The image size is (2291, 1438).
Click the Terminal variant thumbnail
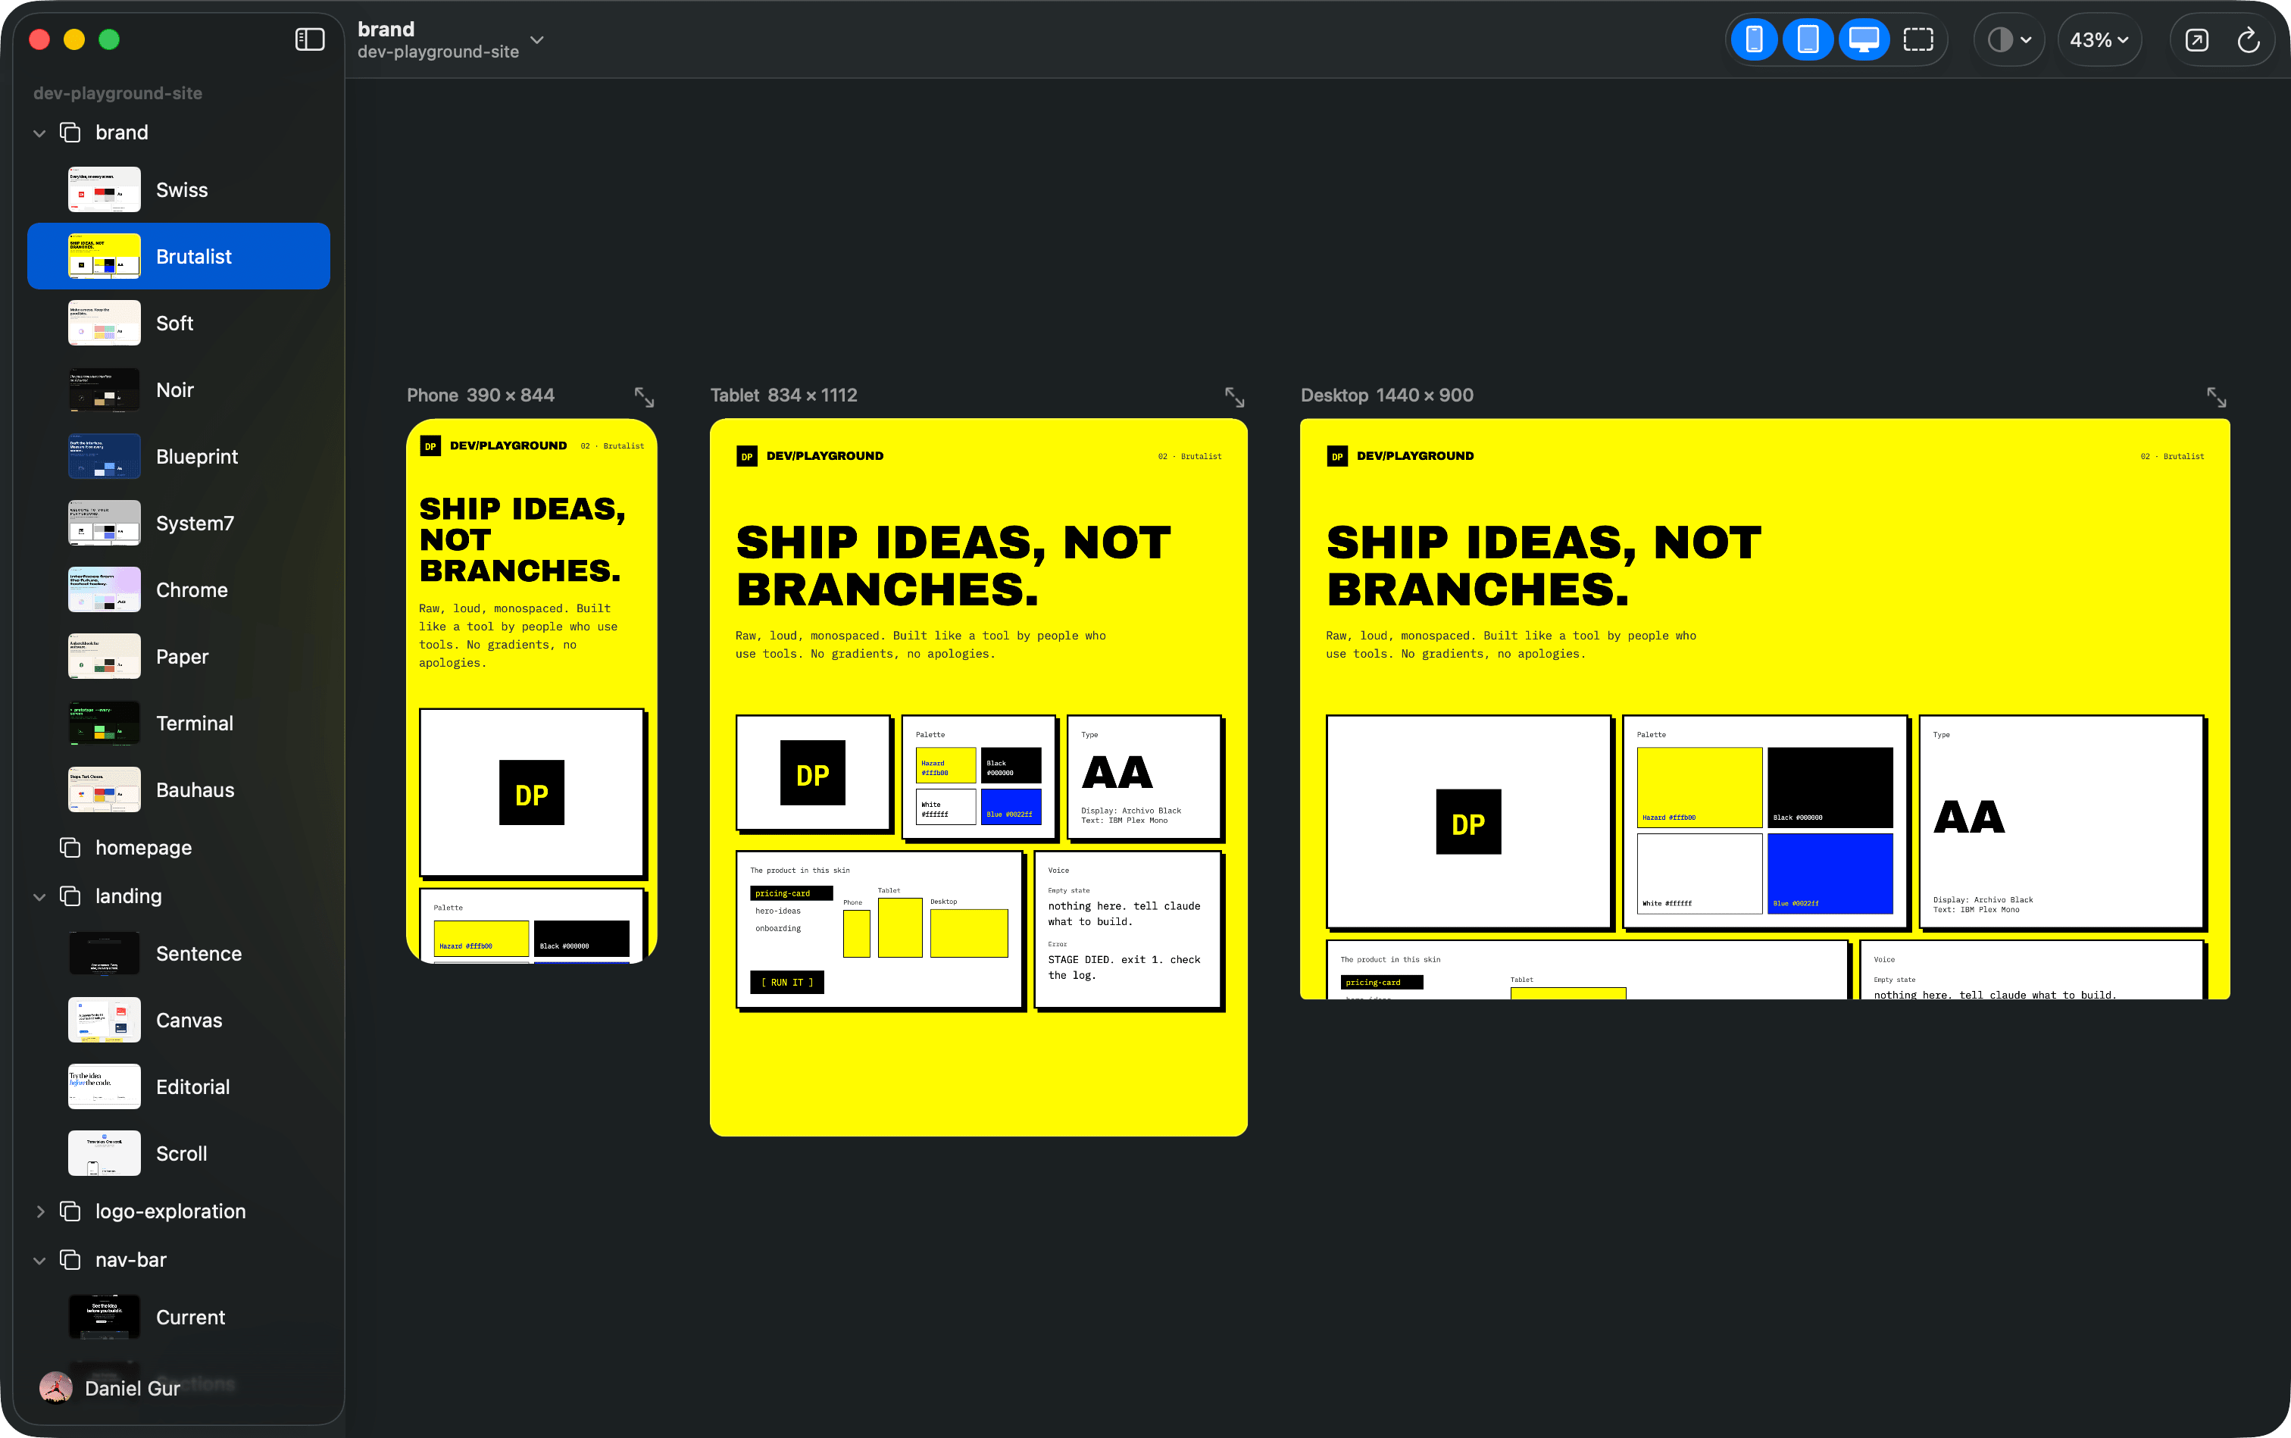click(x=105, y=723)
